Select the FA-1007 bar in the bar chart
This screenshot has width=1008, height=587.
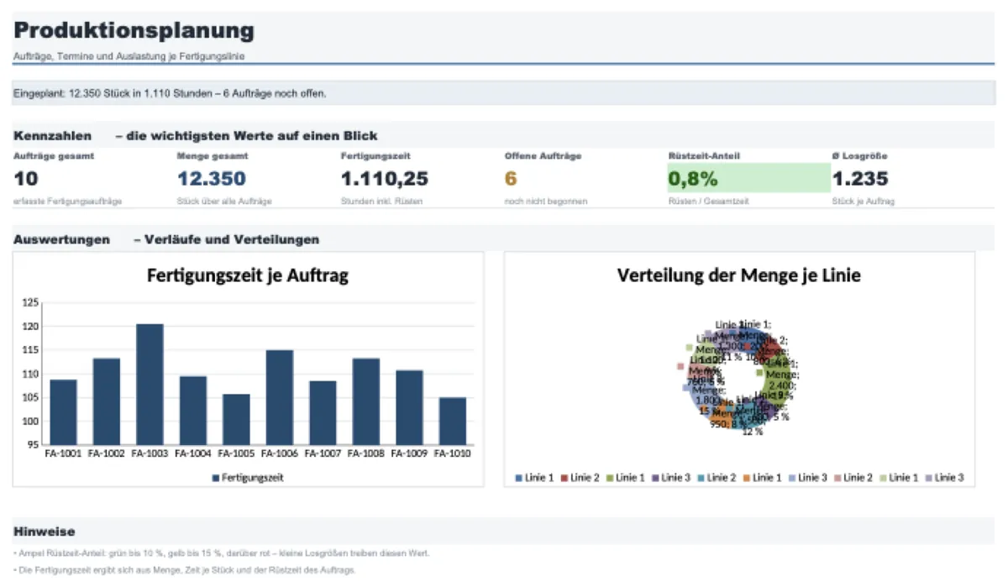tap(323, 413)
